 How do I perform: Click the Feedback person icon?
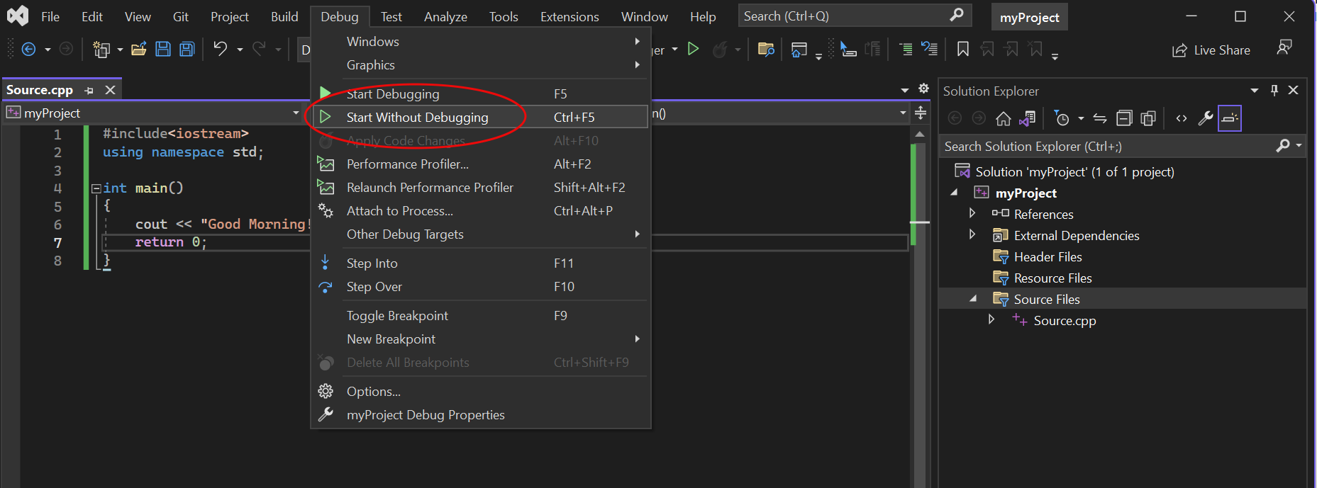(1284, 47)
